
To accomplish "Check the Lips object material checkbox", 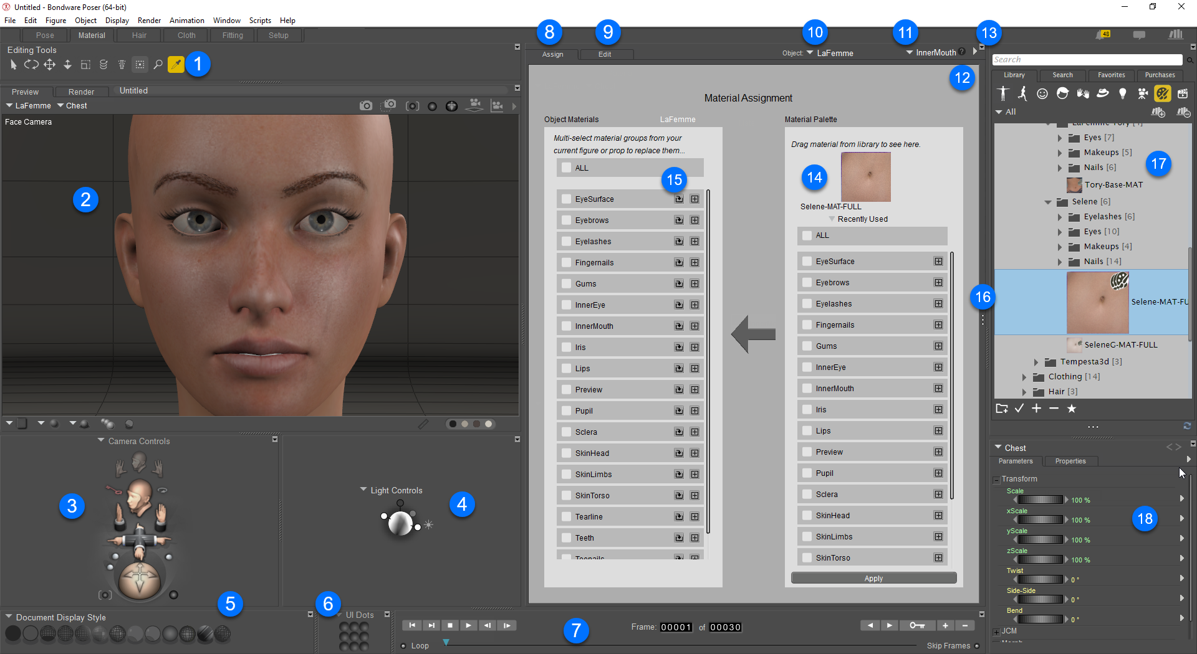I will pos(566,369).
